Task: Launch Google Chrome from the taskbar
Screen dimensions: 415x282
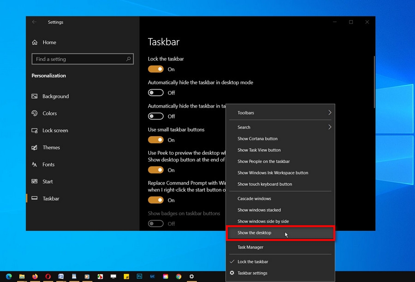Action: [178, 276]
